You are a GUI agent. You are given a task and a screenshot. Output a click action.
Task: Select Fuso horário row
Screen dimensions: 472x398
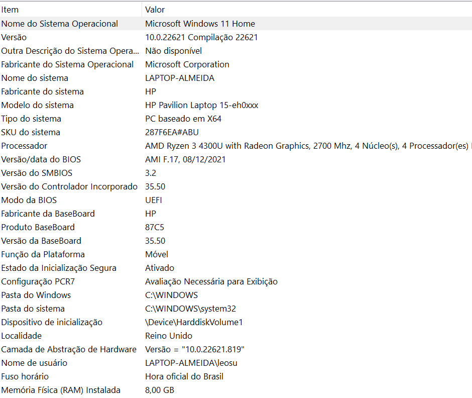(236, 376)
